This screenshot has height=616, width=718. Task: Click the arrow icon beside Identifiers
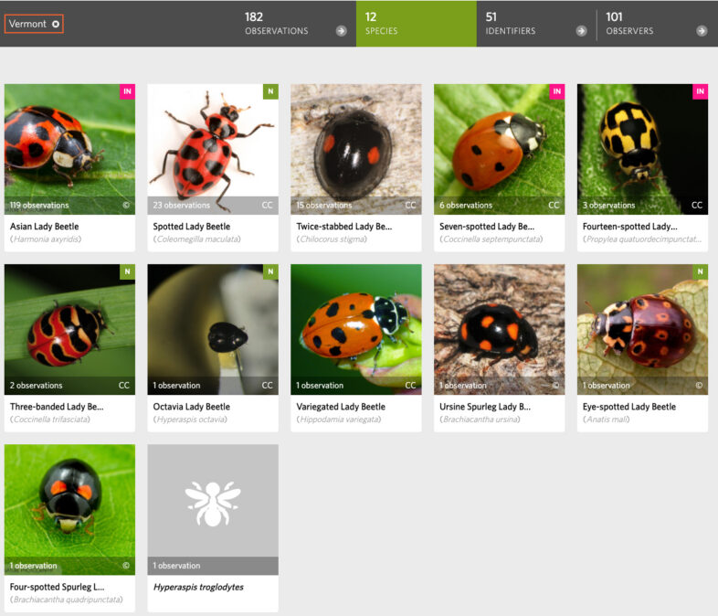(581, 31)
